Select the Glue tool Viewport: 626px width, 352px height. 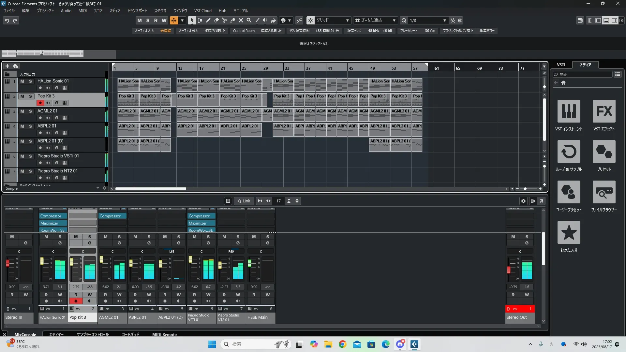233,20
